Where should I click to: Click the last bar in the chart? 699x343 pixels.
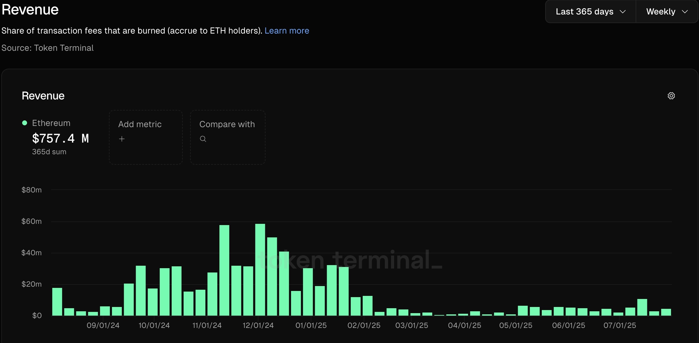[x=666, y=312]
